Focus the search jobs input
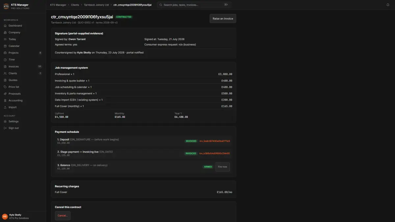This screenshot has height=222, width=395. [194, 5]
